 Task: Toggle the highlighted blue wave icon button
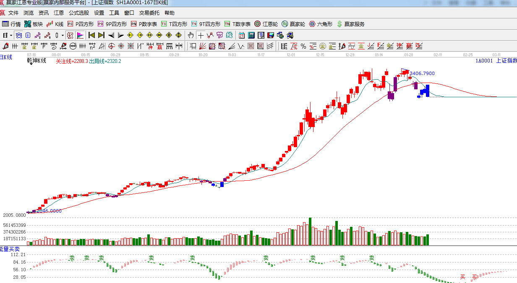click(x=18, y=35)
